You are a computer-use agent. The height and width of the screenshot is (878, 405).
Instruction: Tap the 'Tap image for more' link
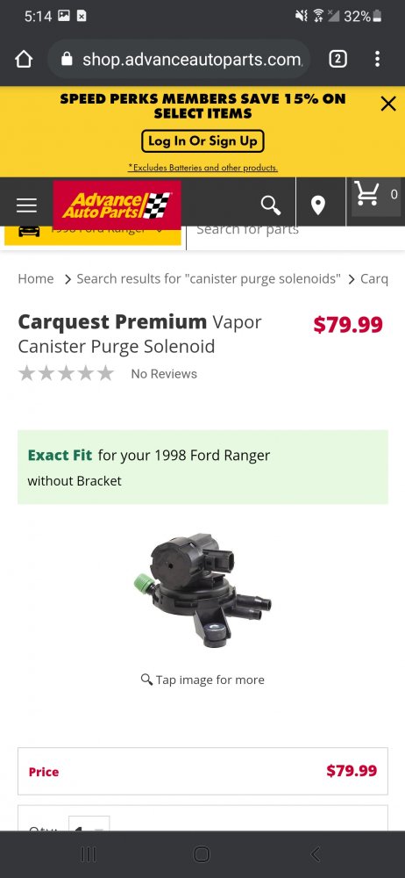click(202, 680)
